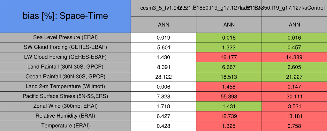Select the green cell showing 0.457
327x131 pixels.
point(294,47)
